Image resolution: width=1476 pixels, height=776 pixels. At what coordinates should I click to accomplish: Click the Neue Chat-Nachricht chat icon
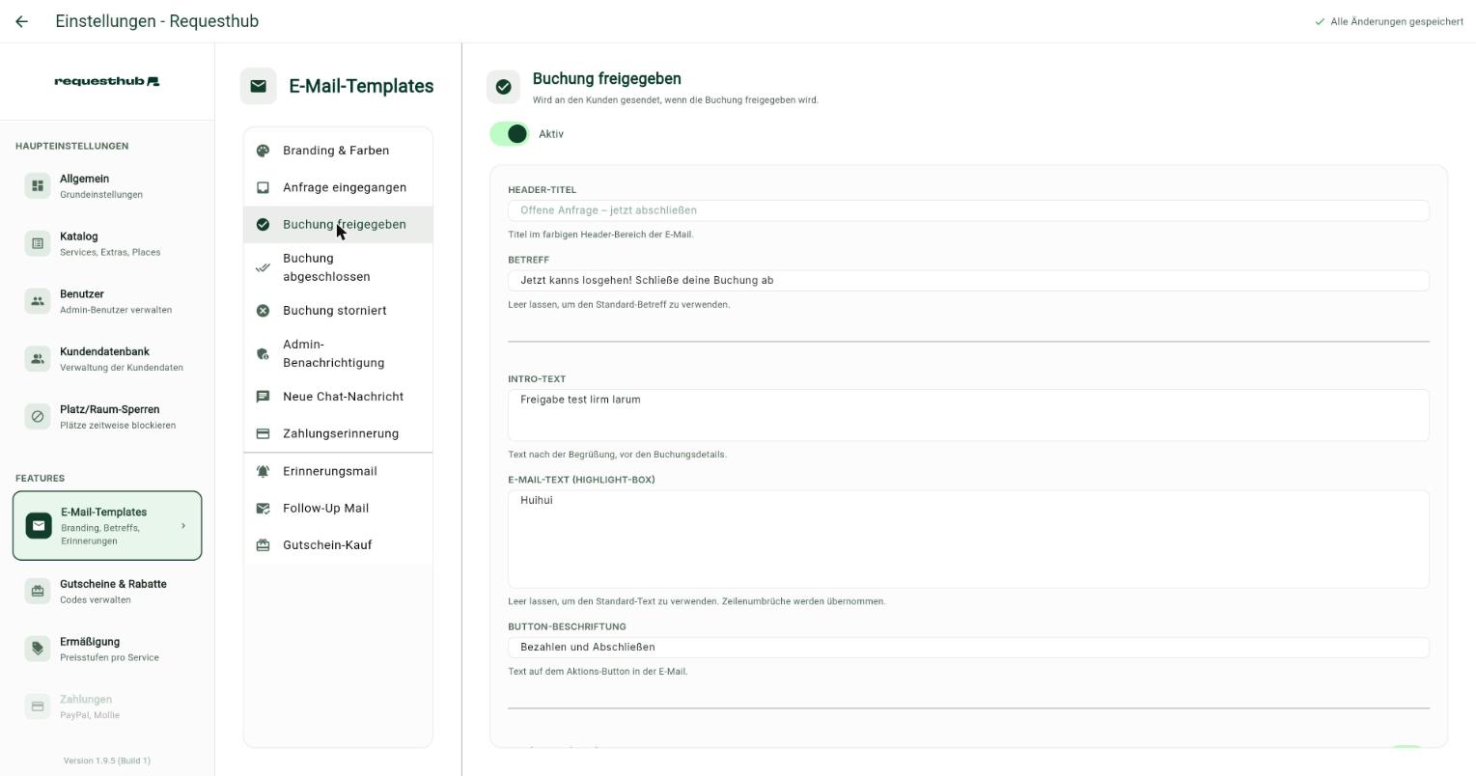(263, 397)
